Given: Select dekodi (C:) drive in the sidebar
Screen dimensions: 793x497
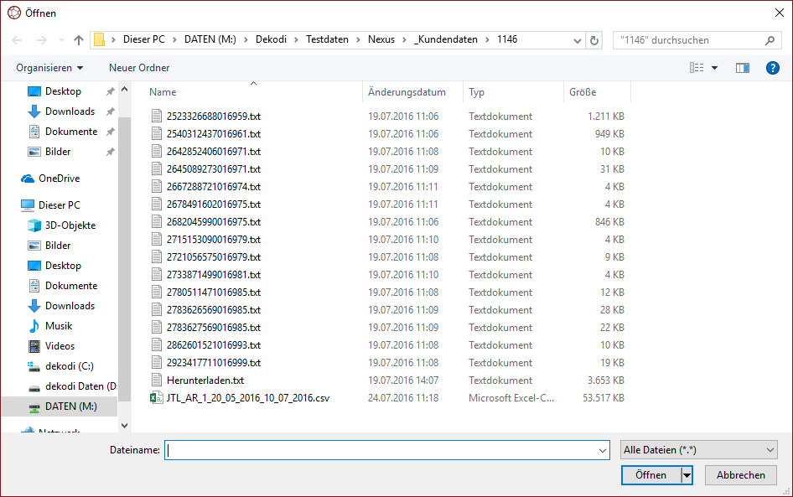Looking at the screenshot, I should tap(70, 366).
